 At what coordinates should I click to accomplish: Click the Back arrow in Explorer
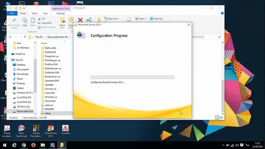coord(10,37)
